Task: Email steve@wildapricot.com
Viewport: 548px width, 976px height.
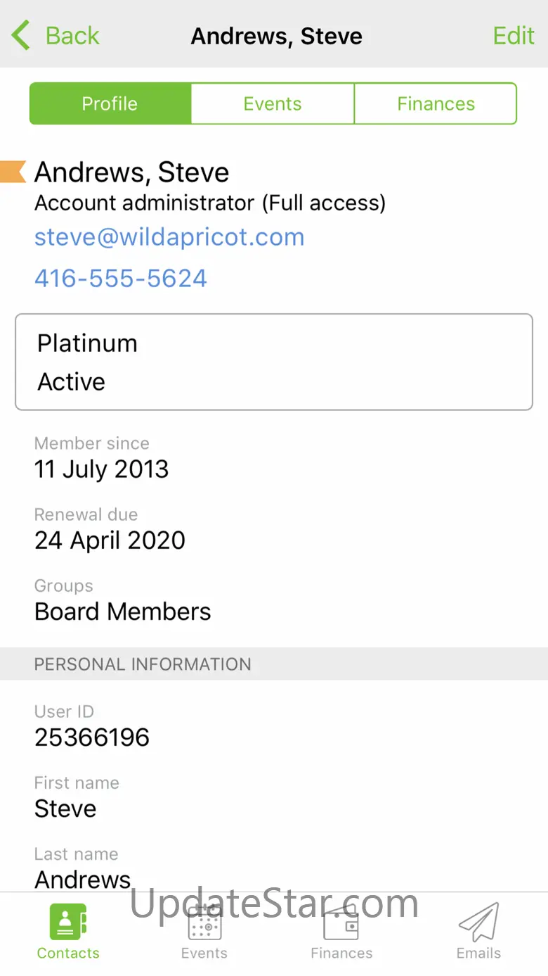Action: point(169,237)
